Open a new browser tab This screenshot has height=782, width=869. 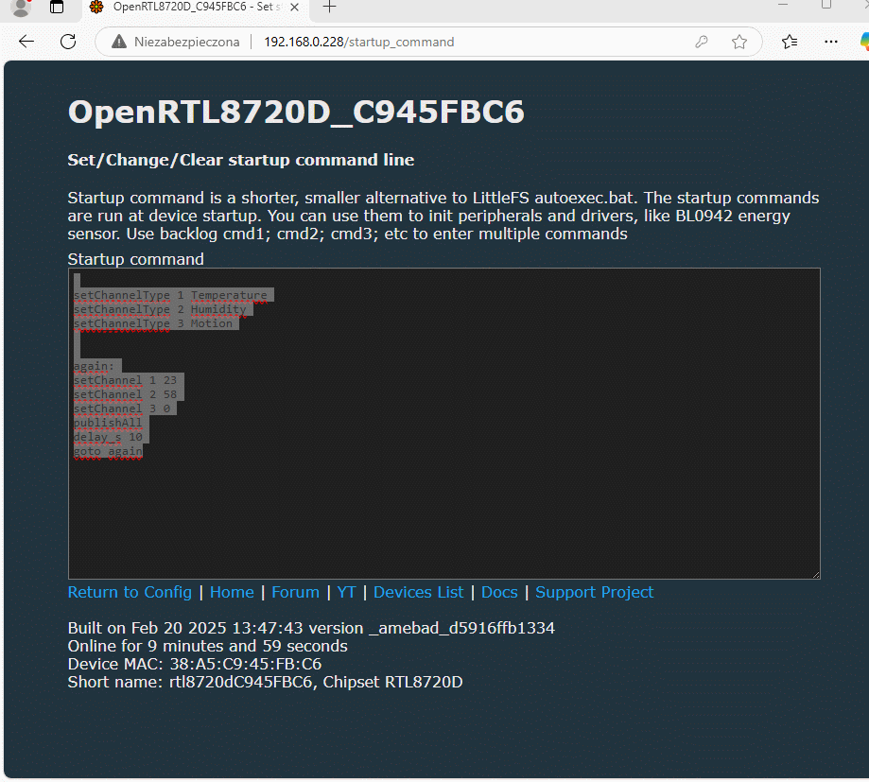[330, 8]
